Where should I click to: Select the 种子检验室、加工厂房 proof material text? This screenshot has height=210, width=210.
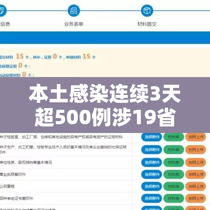[61, 137]
